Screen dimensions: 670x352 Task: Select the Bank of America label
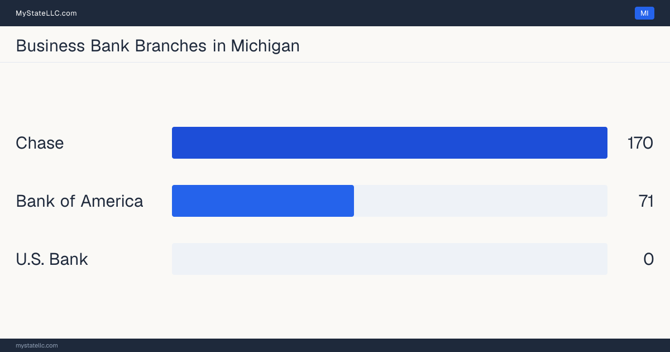click(79, 201)
